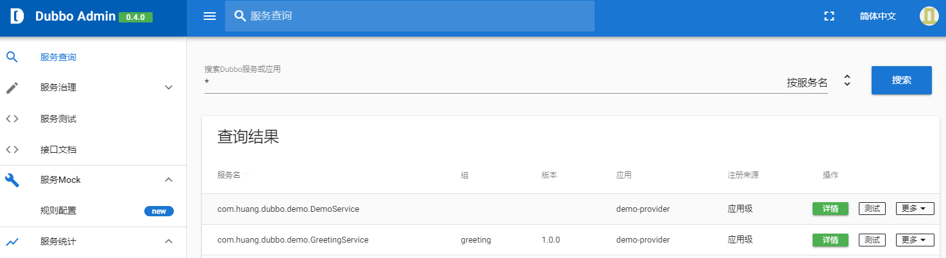Click the 操作 column header
Viewport: 946px width, 258px height.
831,175
